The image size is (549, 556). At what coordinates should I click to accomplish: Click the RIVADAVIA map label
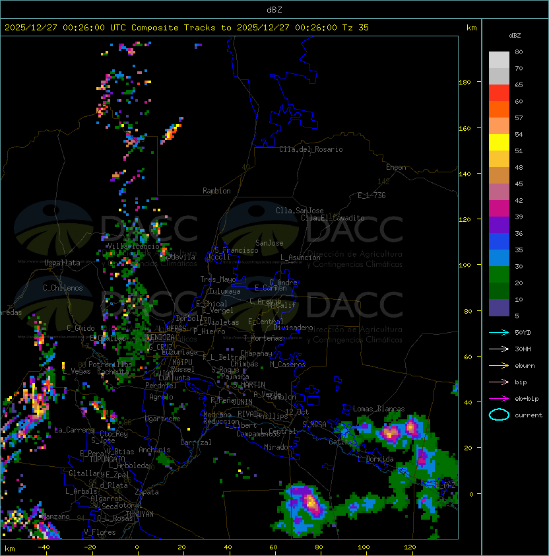point(249,414)
